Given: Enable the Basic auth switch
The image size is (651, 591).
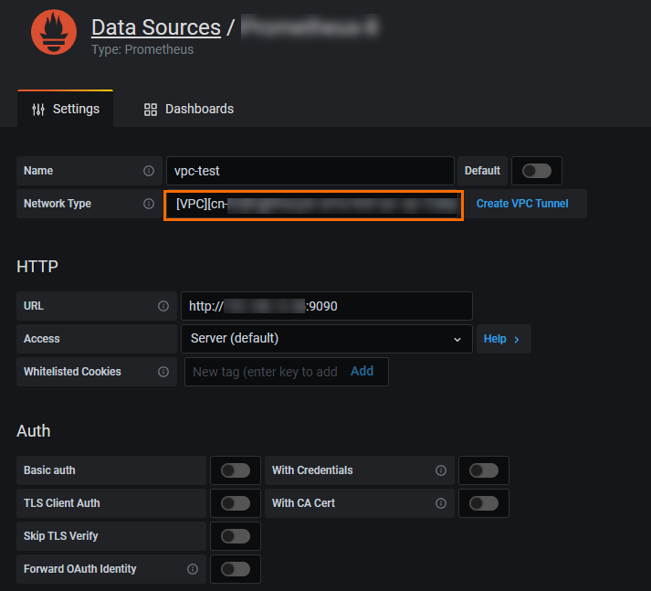Looking at the screenshot, I should (236, 470).
